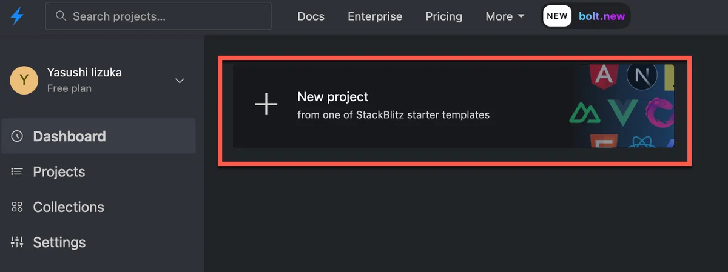Focus the Search projects input field

coord(158,16)
